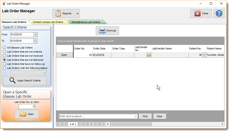Open the To date picker dropdown
The height and width of the screenshot is (133, 231).
point(35,41)
